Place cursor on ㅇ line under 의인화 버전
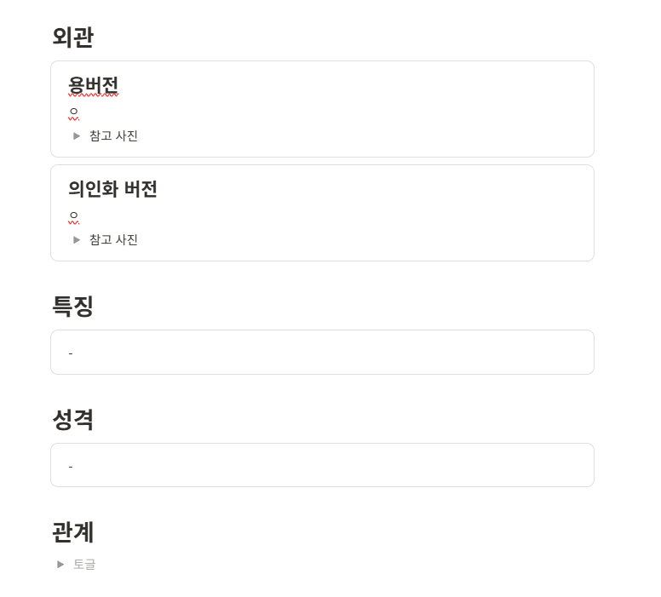661x597 pixels. pyautogui.click(x=74, y=215)
